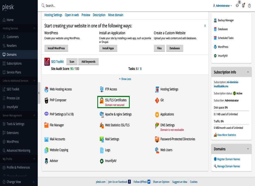Image resolution: width=255 pixels, height=186 pixels.
Task: Open the Mail Settings icon
Action: (x=102, y=139)
